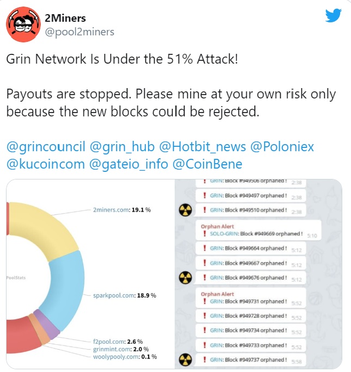The width and height of the screenshot is (351, 372).
Task: Click the sparkpool.com 18.9 % label
Action: [x=125, y=295]
